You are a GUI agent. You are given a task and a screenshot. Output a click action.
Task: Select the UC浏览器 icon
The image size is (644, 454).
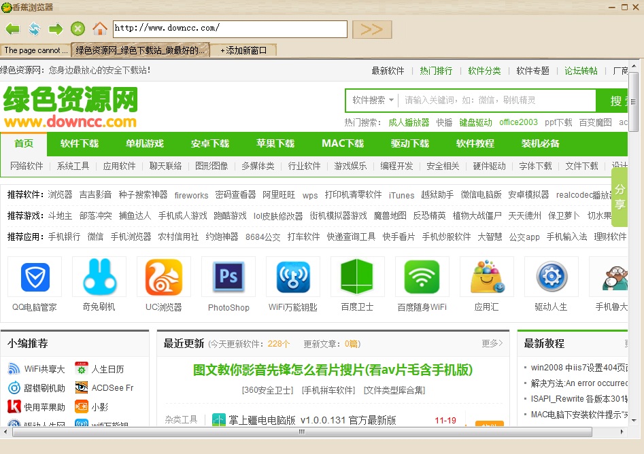coord(163,277)
